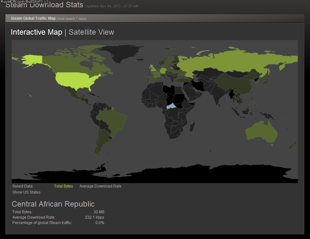Select the Interactive Map tab

coord(36,32)
